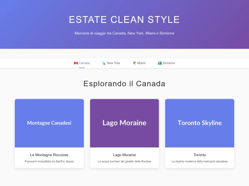Go to the Sirmione tab
Image resolution: width=249 pixels, height=186 pixels.
point(166,63)
